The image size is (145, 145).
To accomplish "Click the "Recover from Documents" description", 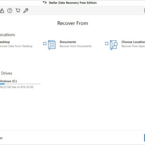I will click(x=76, y=46).
